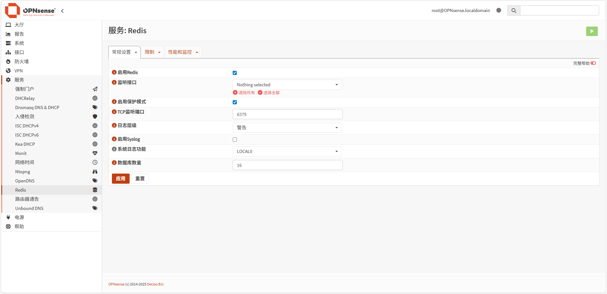
Task: Click the green start Redis service button
Action: (592, 31)
